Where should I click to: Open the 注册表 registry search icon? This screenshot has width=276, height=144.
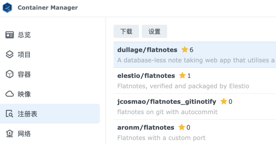pyautogui.click(x=10, y=114)
